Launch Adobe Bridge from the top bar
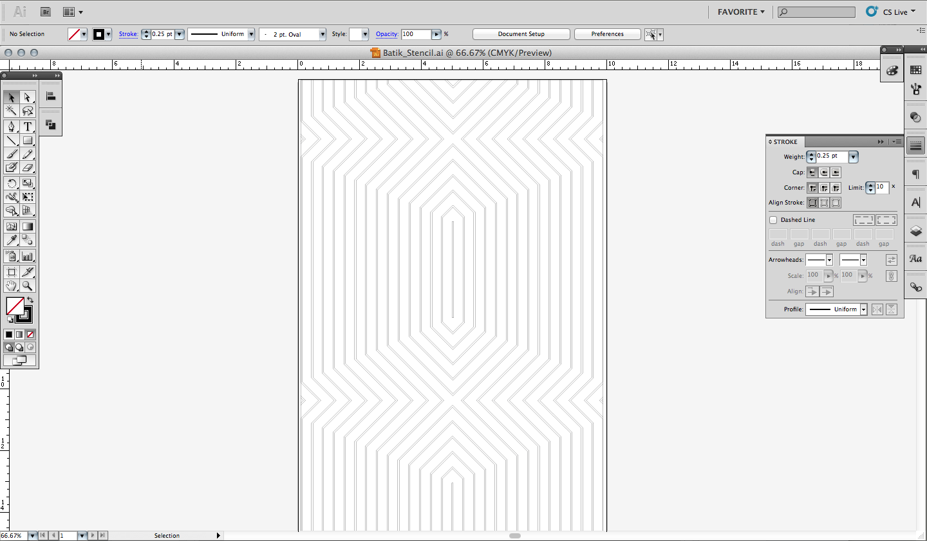Image resolution: width=927 pixels, height=541 pixels. (x=46, y=12)
